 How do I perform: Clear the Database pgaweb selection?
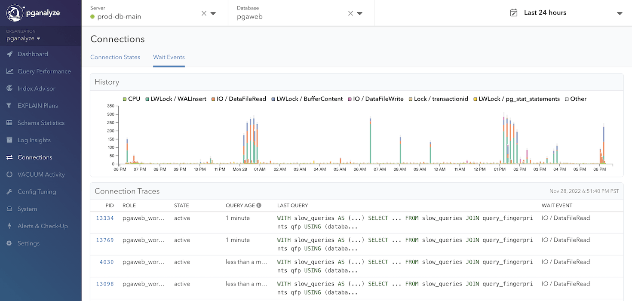(x=350, y=13)
